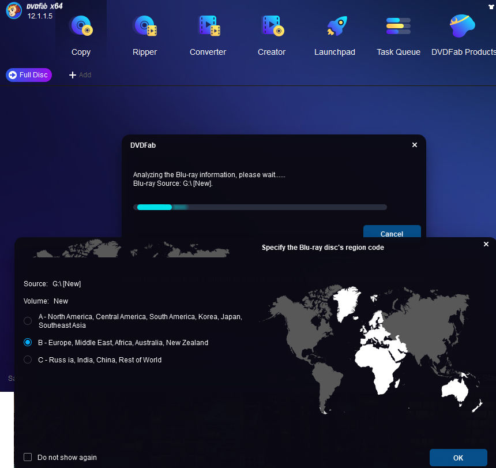The width and height of the screenshot is (496, 468).
Task: Click the 12.1.1.5 version number
Action: tap(40, 16)
